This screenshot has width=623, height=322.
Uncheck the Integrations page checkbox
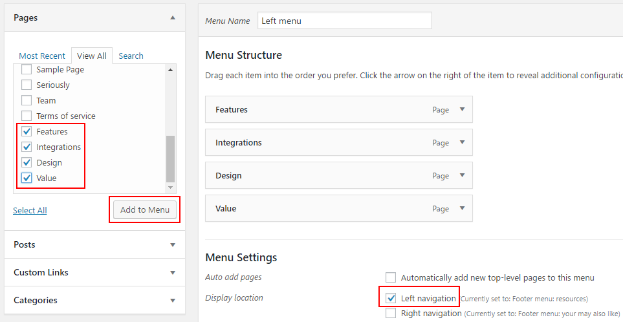[x=27, y=147]
